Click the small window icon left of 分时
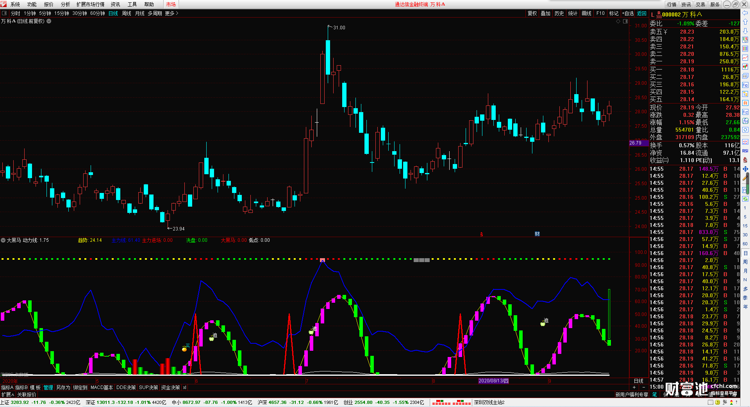The height and width of the screenshot is (407, 750). (4, 13)
